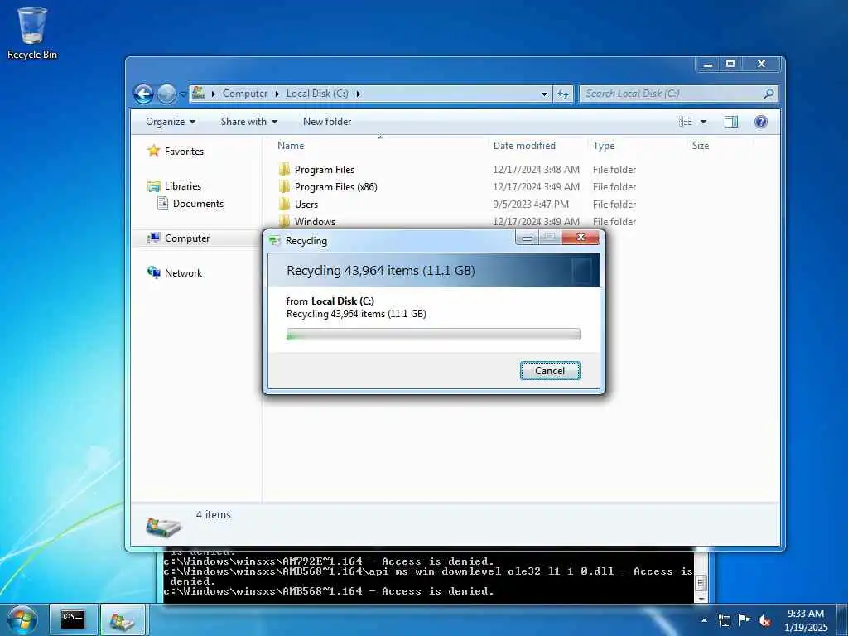
Task: Open address bar history dropdown
Action: (544, 94)
